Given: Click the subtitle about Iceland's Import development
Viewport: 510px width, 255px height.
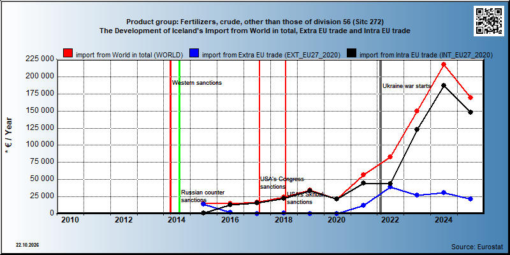Looking at the screenshot, I should pos(255,31).
